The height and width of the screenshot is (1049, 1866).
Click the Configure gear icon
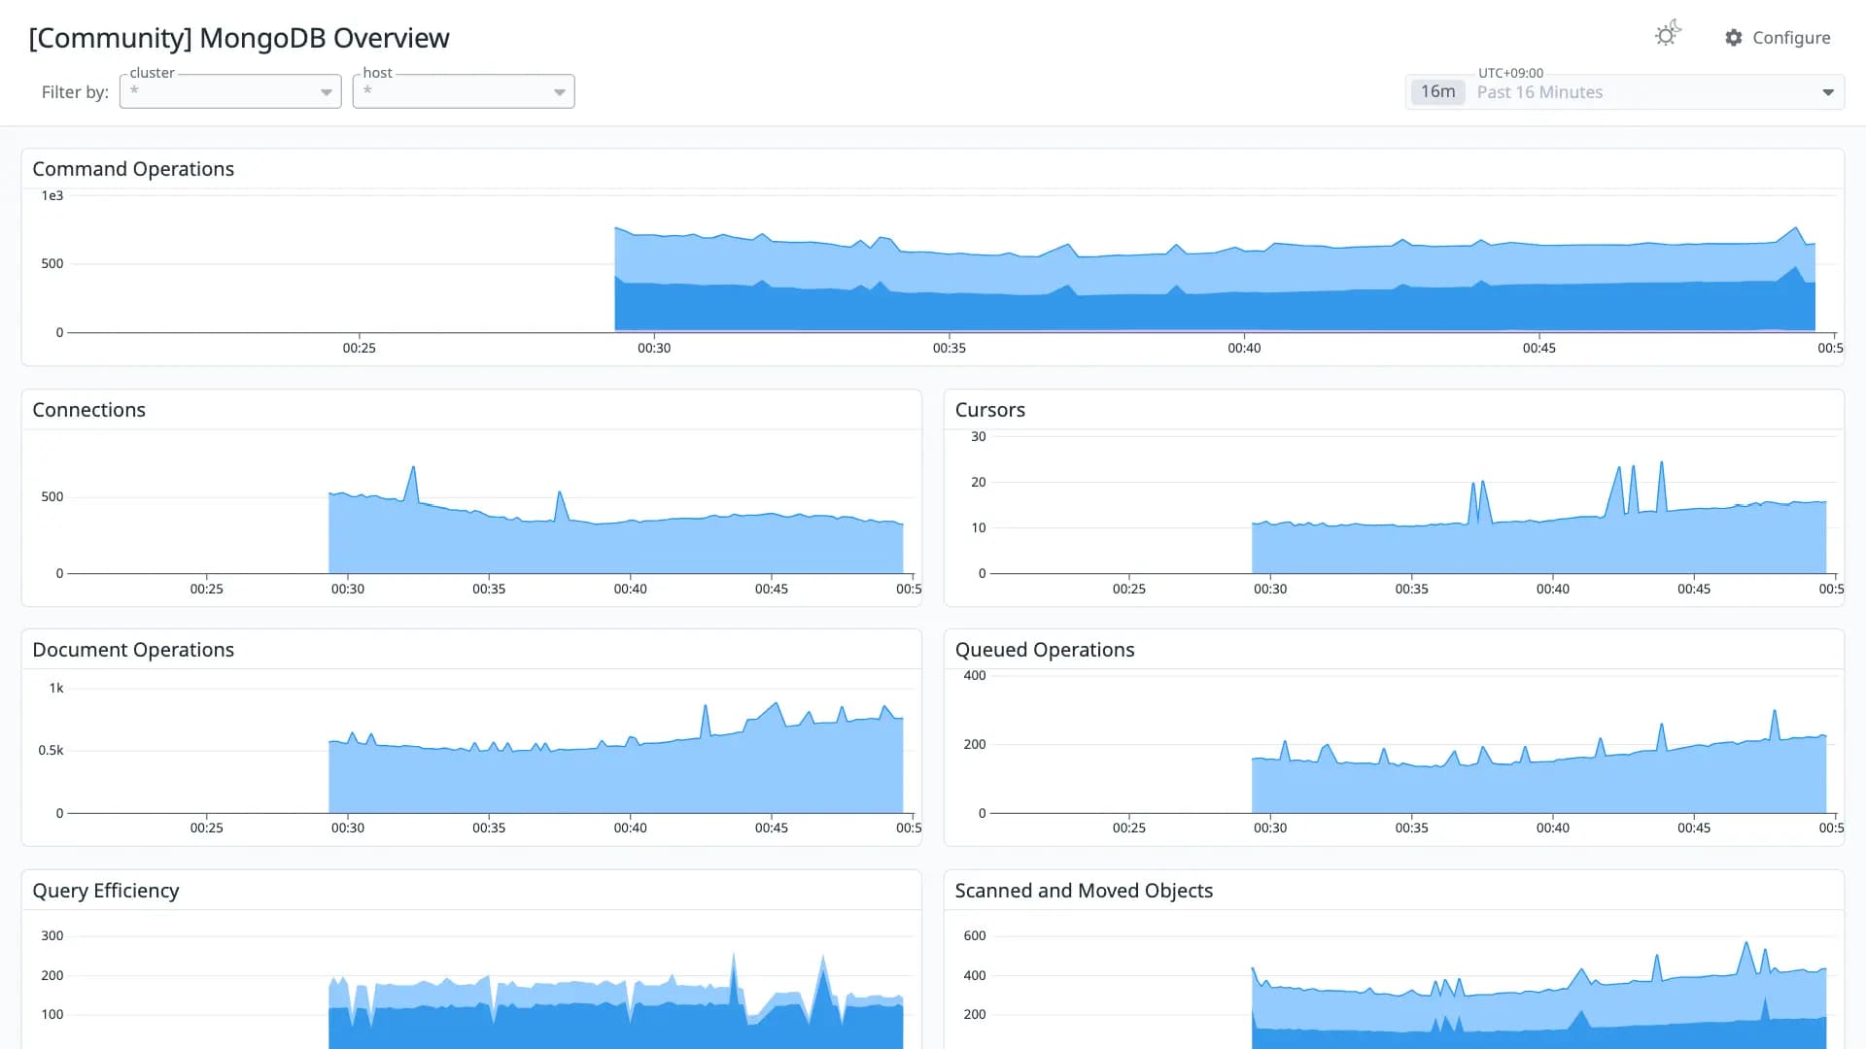(1734, 38)
